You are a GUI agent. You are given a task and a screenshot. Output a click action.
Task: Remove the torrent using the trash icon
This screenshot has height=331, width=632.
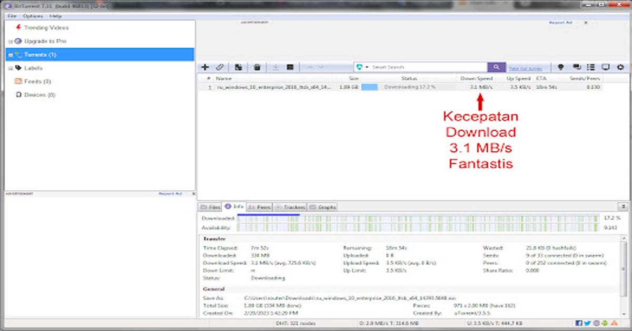coord(256,67)
